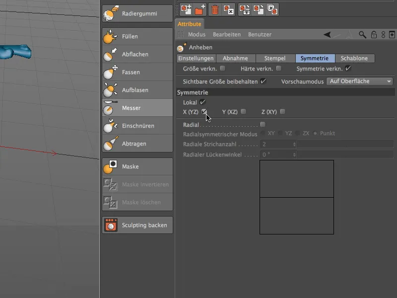Viewport: 397px width, 298px height.
Task: Switch to the Abnahme tab
Action: 235,58
